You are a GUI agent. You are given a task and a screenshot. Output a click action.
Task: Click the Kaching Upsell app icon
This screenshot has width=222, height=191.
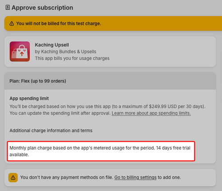20,52
